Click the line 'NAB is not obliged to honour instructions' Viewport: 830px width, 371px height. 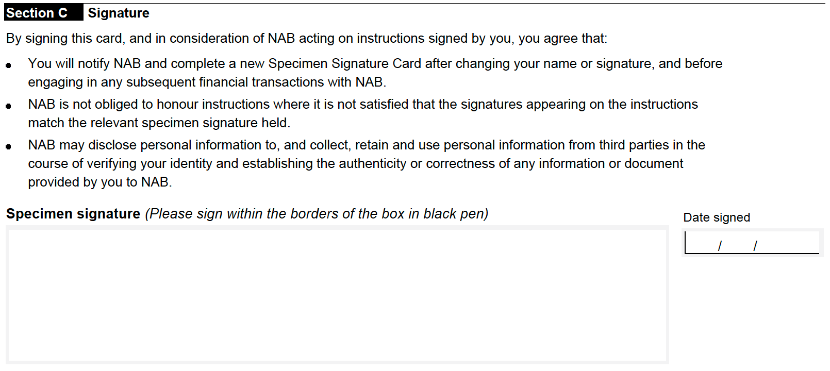pyautogui.click(x=363, y=104)
